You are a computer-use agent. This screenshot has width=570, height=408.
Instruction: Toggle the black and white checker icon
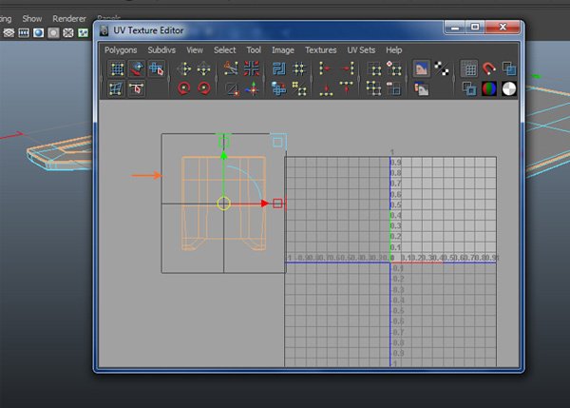[x=442, y=68]
